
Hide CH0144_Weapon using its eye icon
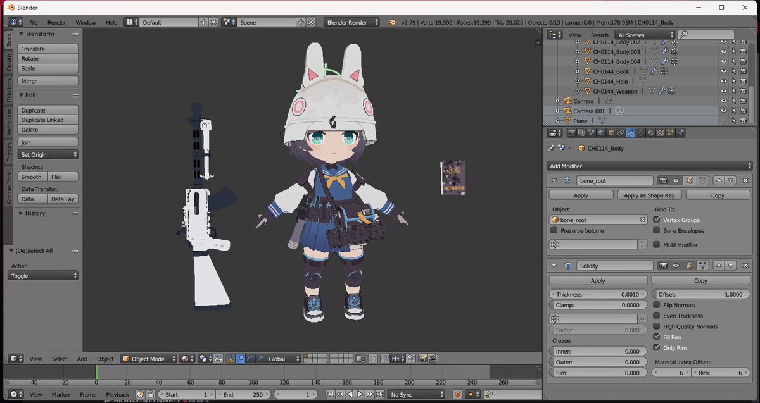tap(724, 91)
